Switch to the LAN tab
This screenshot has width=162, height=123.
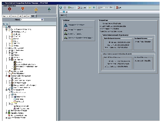tap(20, 16)
